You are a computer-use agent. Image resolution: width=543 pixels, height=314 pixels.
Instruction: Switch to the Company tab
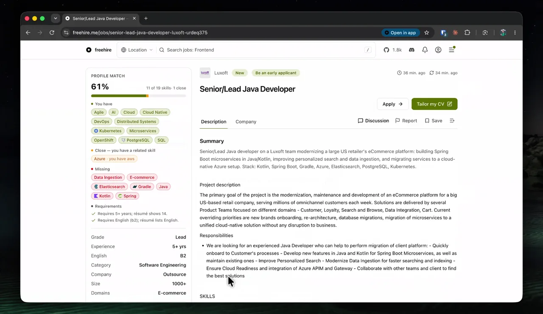click(246, 122)
